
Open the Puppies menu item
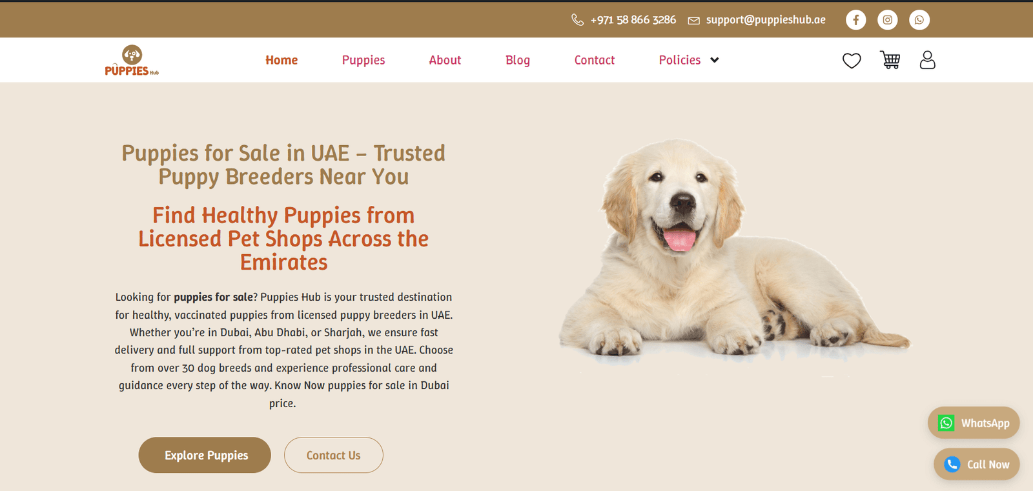coord(363,60)
